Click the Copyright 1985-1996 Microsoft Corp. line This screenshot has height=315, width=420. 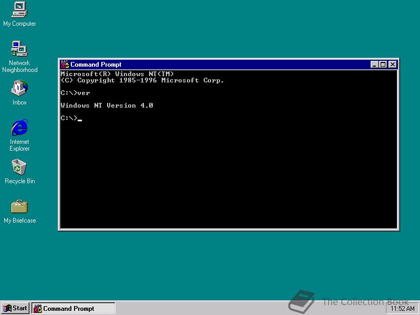(142, 80)
